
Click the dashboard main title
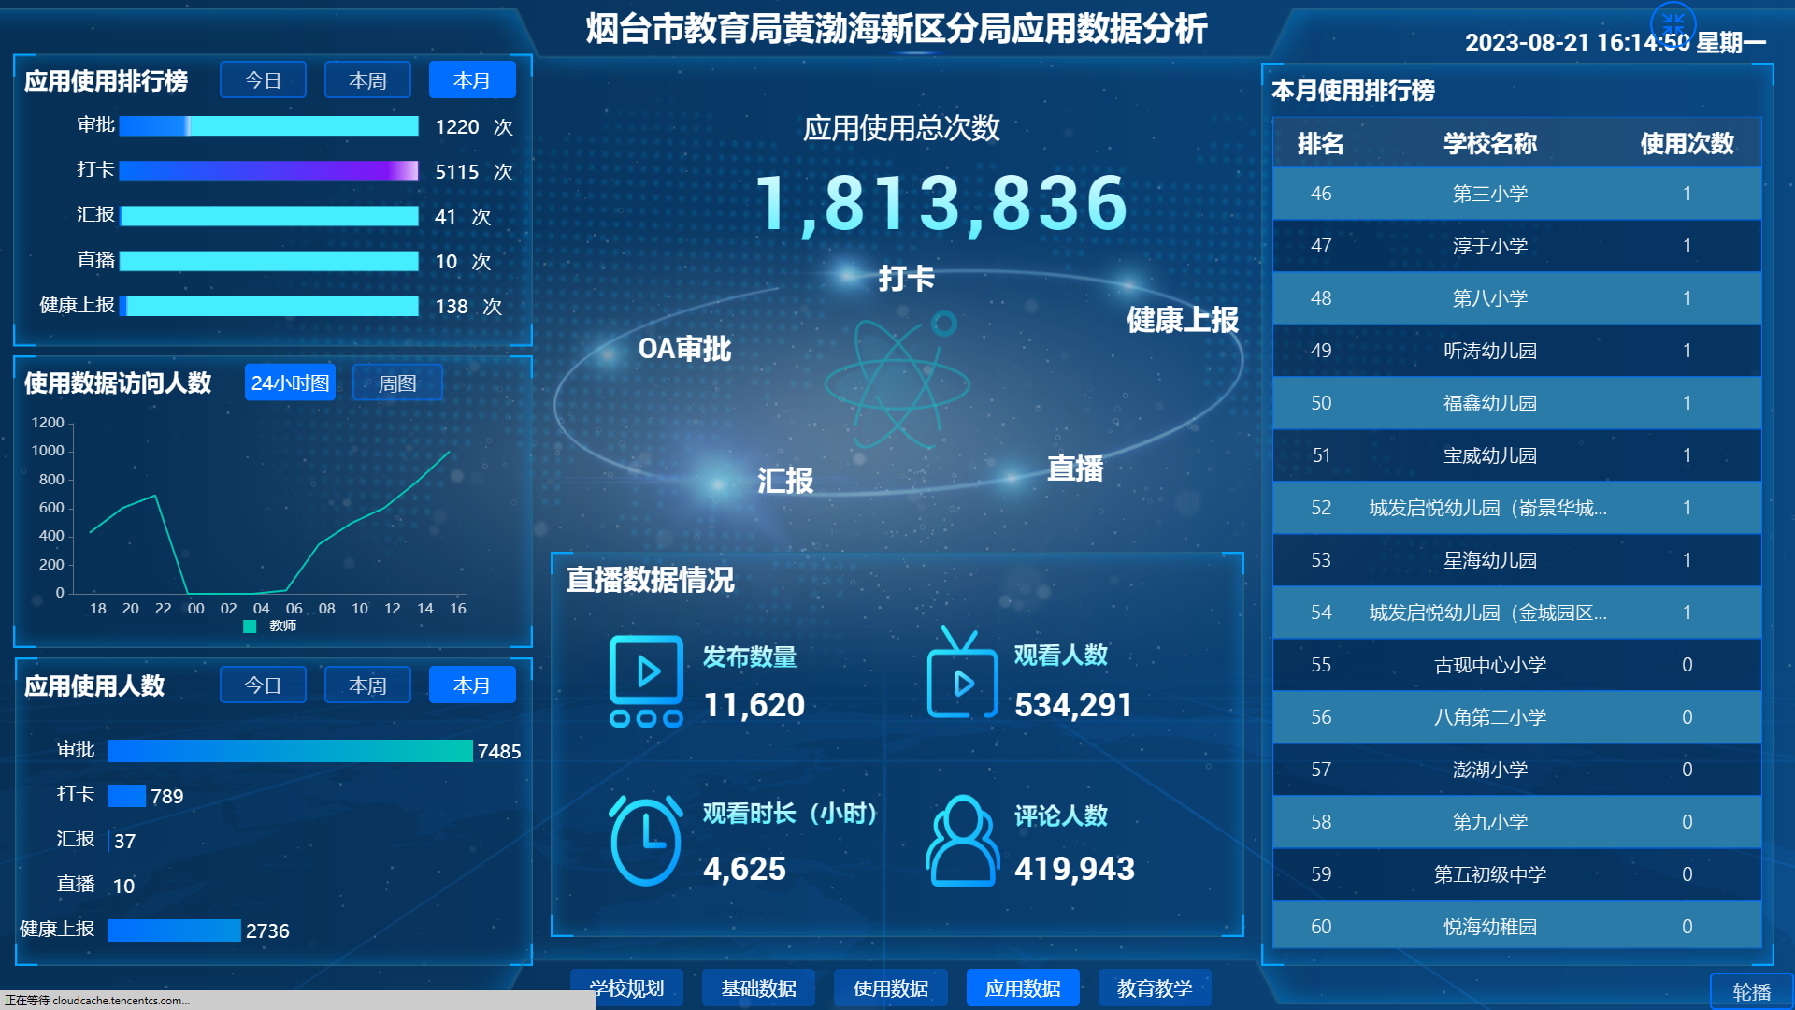[897, 29]
